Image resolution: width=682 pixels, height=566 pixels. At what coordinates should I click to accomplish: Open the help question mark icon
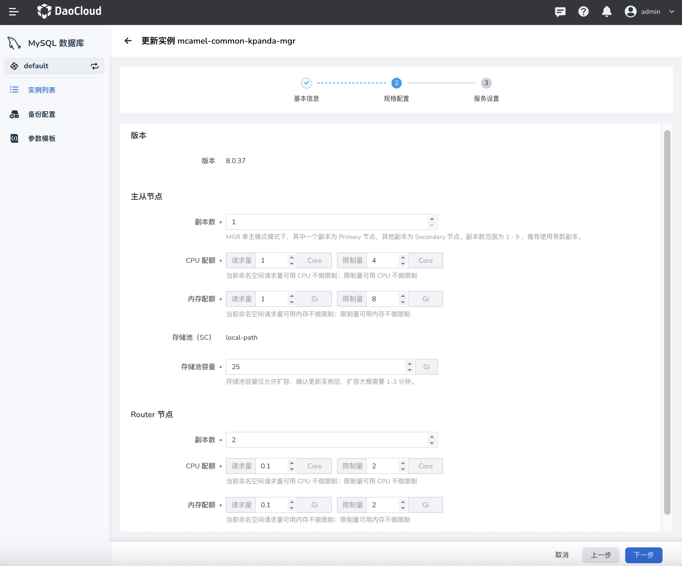tap(583, 12)
